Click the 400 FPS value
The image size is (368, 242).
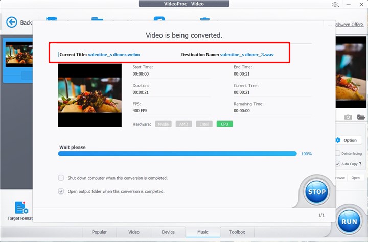coord(140,111)
